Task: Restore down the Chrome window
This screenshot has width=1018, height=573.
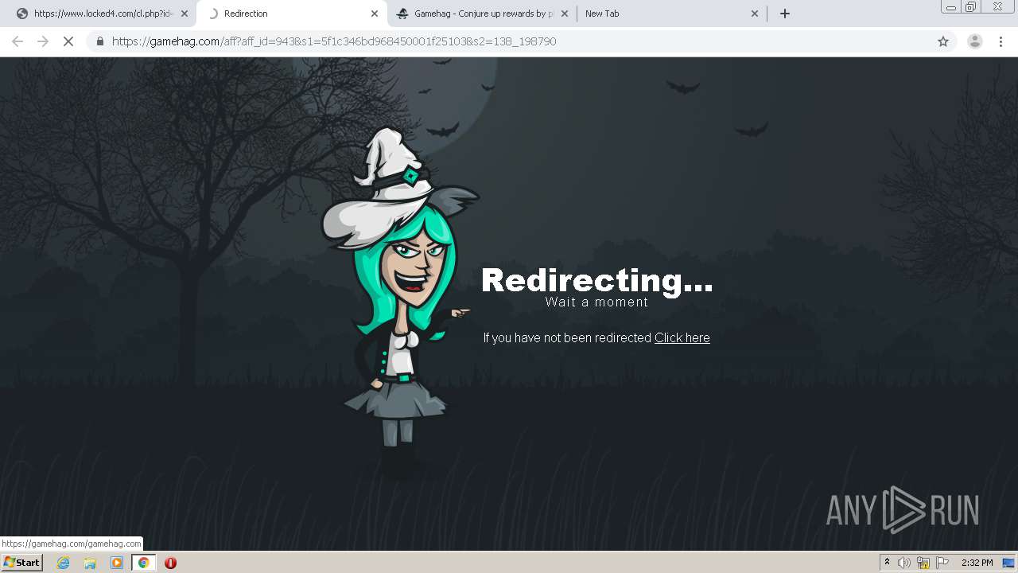Action: click(x=971, y=7)
